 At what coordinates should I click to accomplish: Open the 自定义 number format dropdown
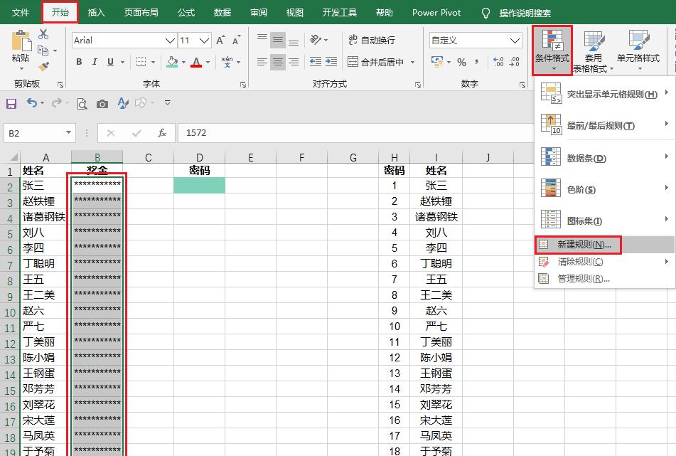(x=515, y=41)
